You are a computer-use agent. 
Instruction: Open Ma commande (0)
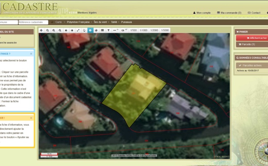coord(229,13)
